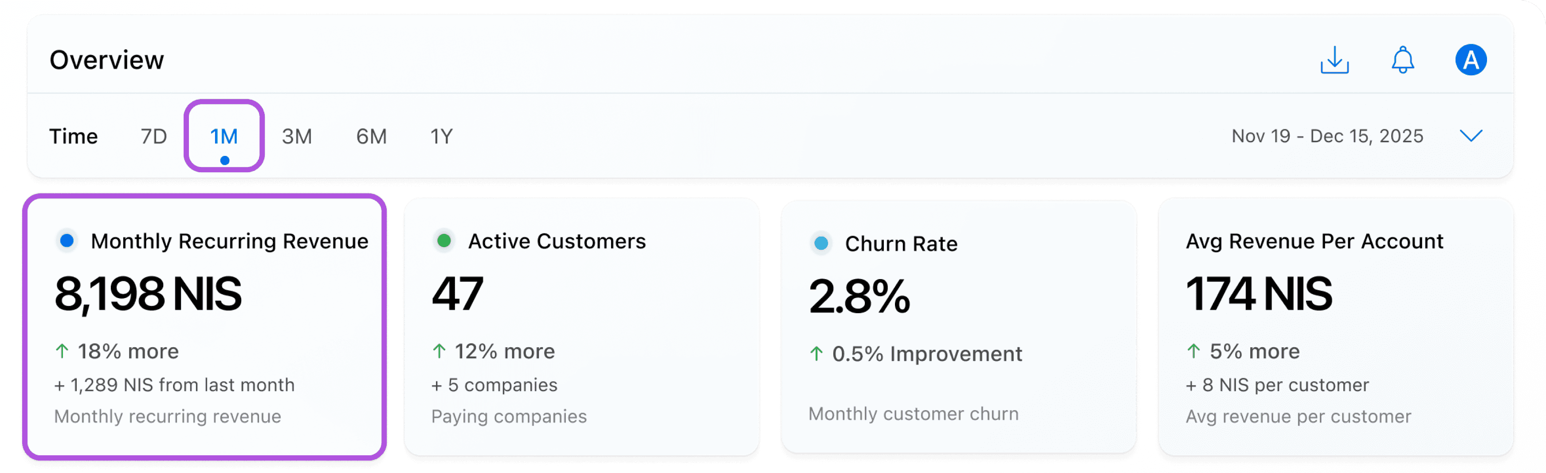This screenshot has height=473, width=1546.
Task: Open the Nov 19 - Dec 15, 2025 date picker
Action: pyautogui.click(x=1327, y=136)
